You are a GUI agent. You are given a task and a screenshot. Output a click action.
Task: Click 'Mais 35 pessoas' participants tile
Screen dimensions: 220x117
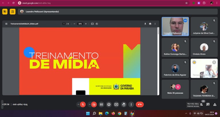175,89
